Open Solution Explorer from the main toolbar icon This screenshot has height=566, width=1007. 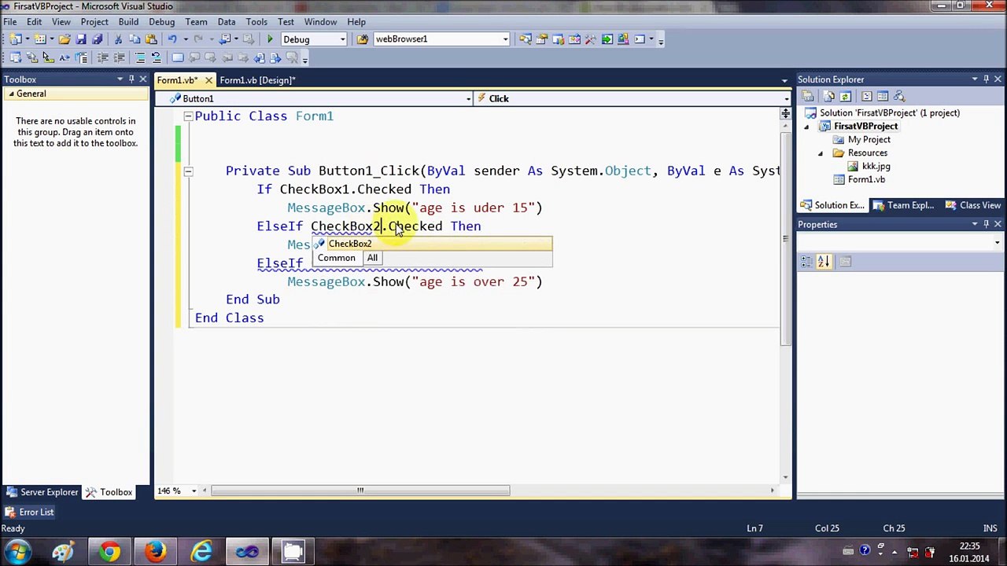click(526, 39)
